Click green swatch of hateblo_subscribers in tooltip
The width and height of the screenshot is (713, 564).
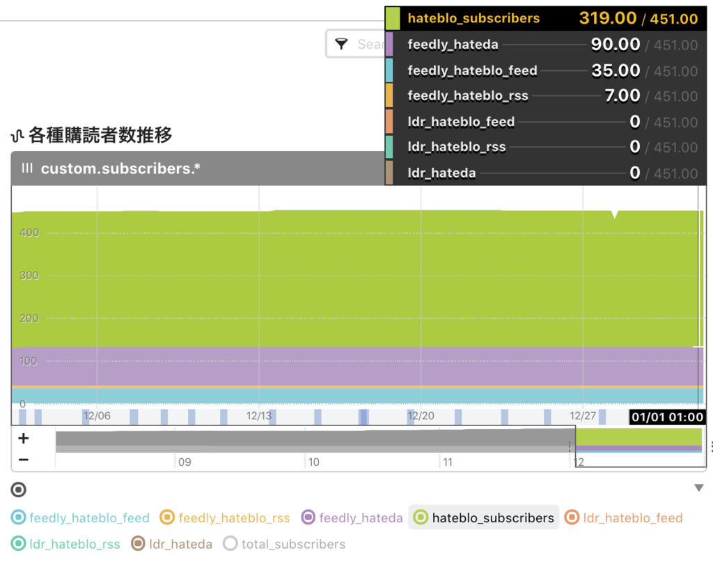click(x=393, y=18)
